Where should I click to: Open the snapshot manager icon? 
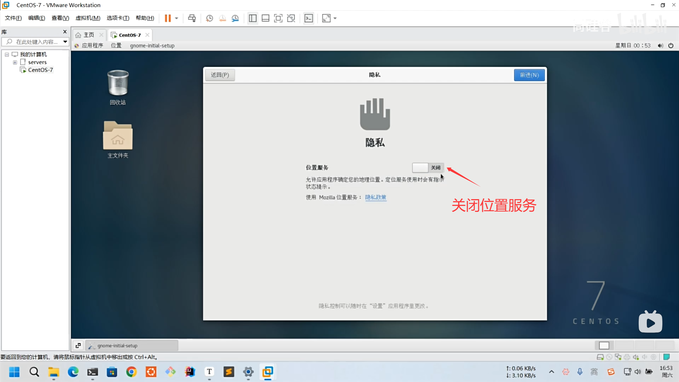click(235, 18)
